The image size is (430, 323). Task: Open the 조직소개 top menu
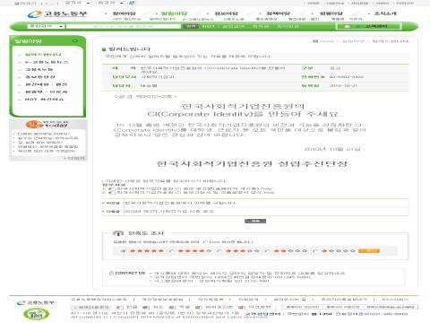385,13
